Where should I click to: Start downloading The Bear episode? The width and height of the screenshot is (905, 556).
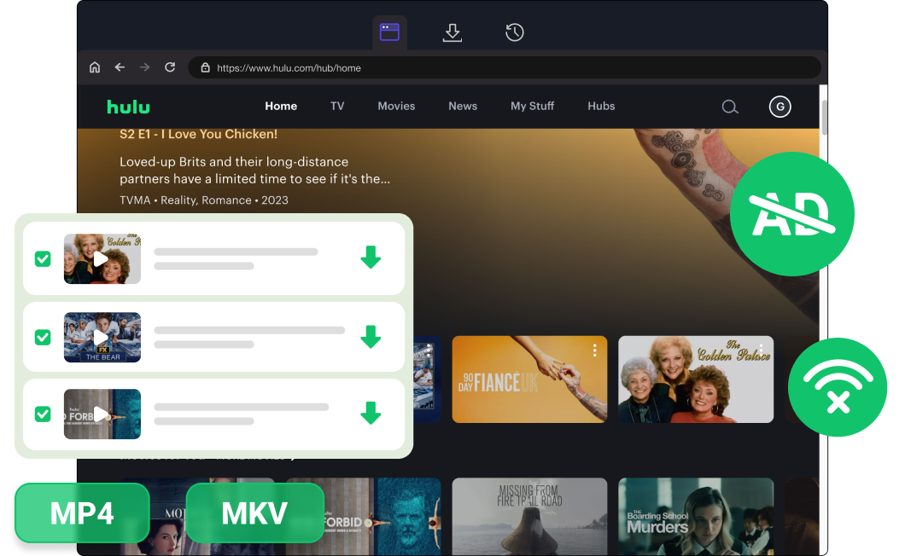[x=371, y=337]
